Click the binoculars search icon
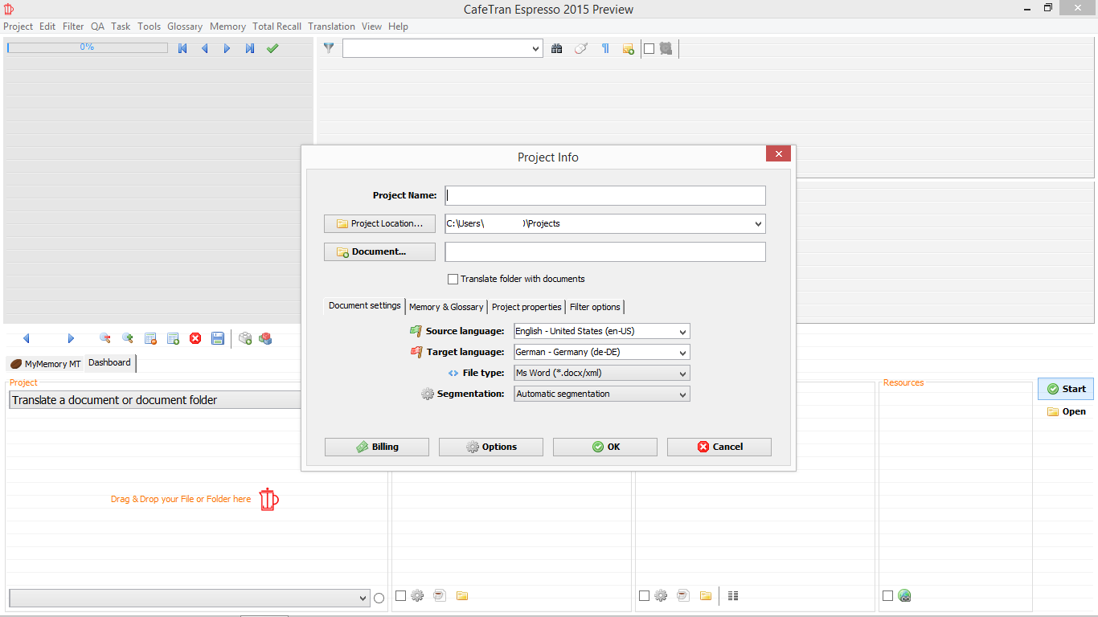1098x617 pixels. pos(556,49)
